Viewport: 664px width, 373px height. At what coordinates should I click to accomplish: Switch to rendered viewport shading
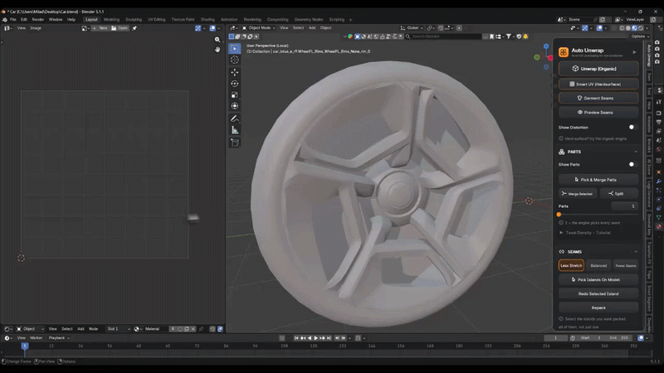click(x=641, y=28)
